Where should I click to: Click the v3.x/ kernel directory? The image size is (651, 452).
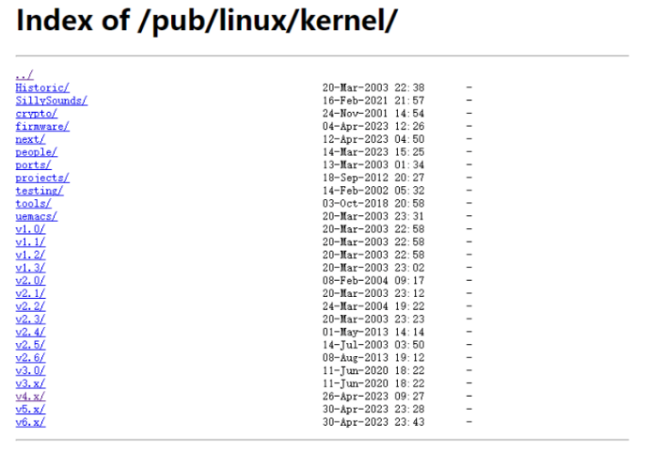click(30, 383)
